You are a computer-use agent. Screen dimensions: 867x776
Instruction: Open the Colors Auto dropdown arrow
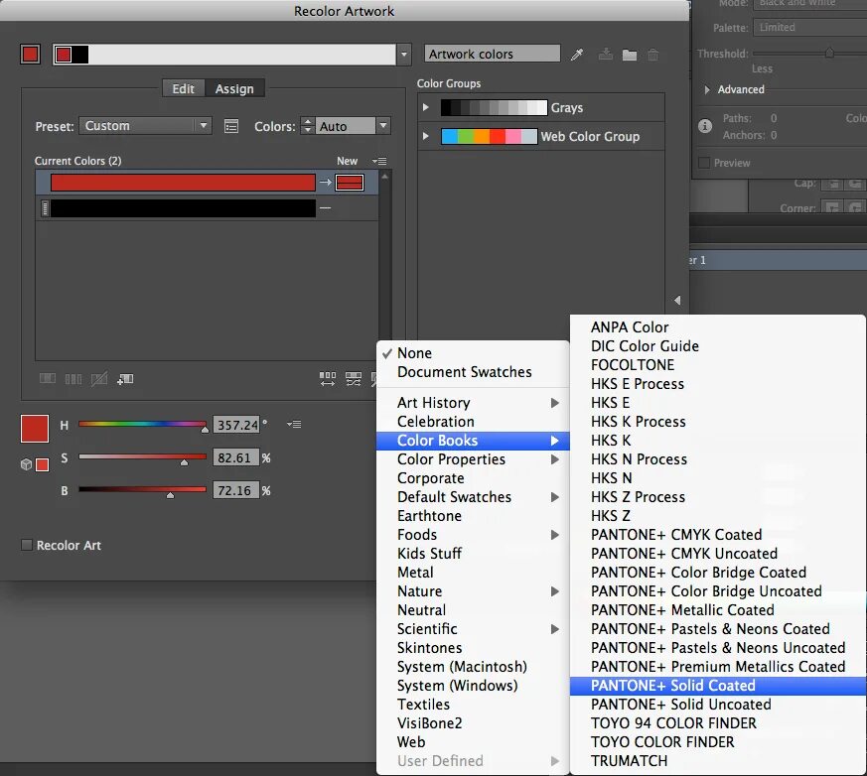(x=383, y=126)
